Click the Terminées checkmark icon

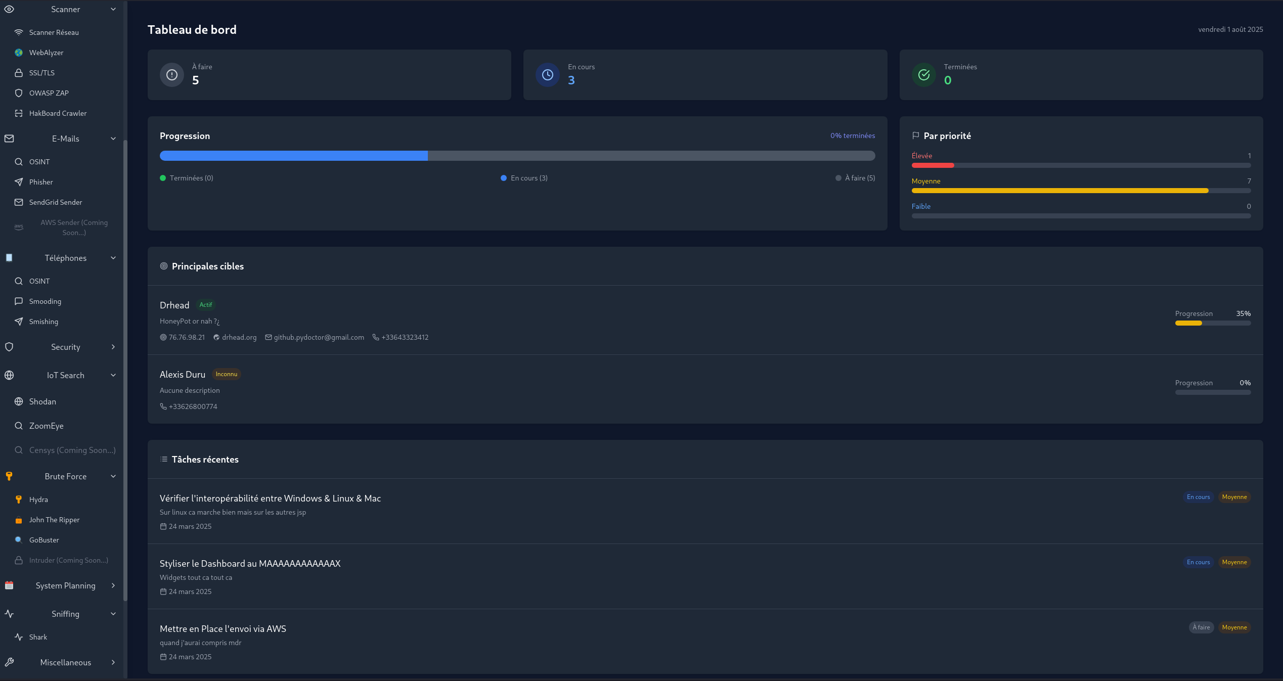(x=923, y=75)
